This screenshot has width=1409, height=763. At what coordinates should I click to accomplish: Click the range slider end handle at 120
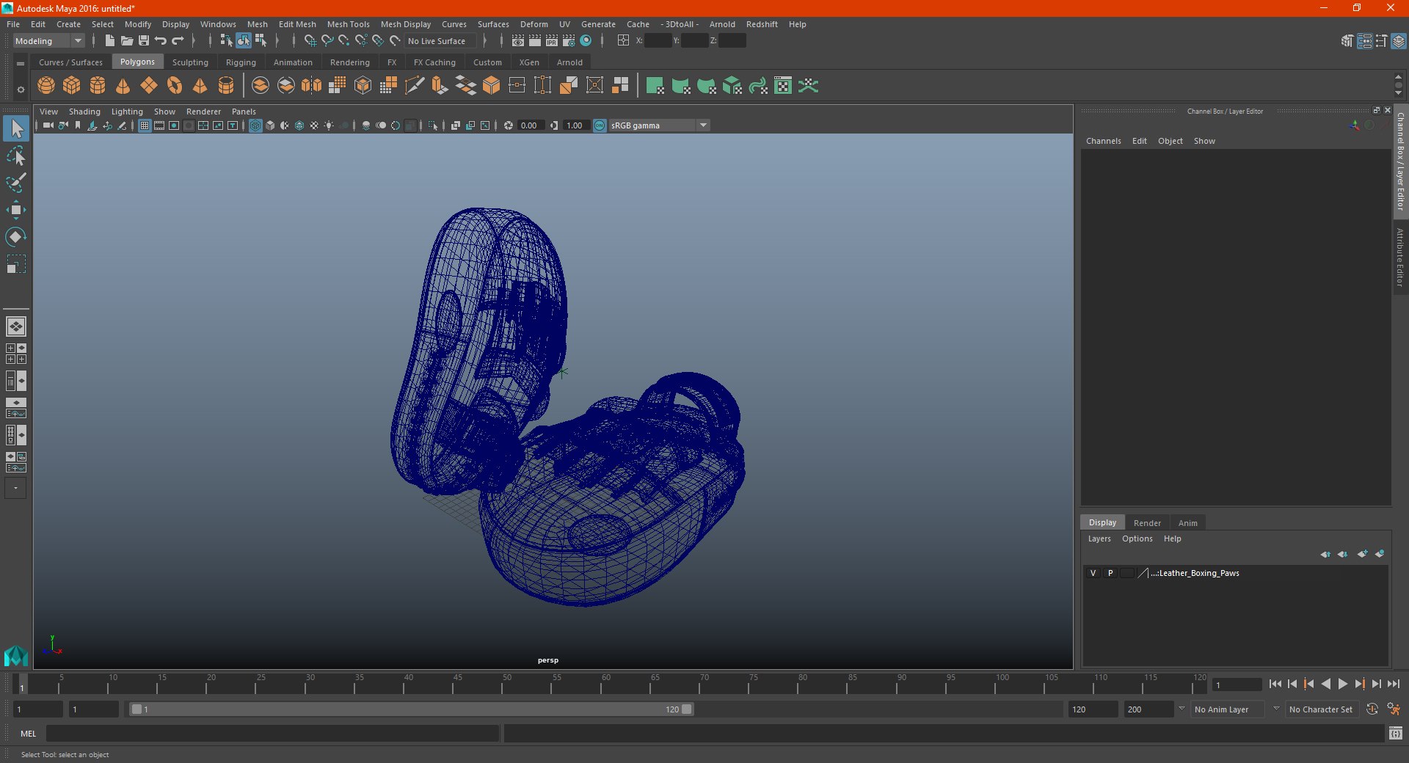click(x=686, y=709)
